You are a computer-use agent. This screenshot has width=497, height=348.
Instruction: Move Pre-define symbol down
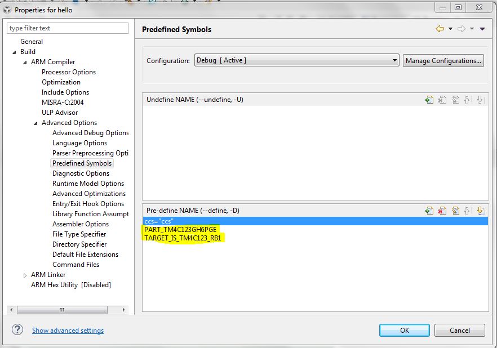(x=480, y=211)
